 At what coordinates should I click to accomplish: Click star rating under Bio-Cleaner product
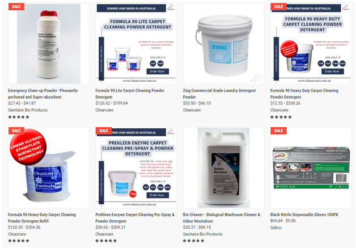point(194,241)
